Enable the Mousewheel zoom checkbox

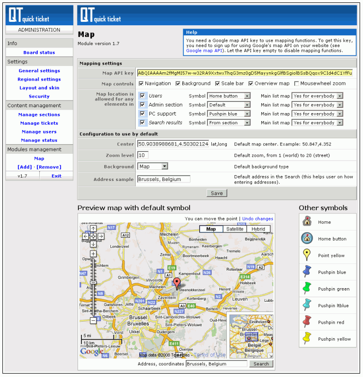297,84
